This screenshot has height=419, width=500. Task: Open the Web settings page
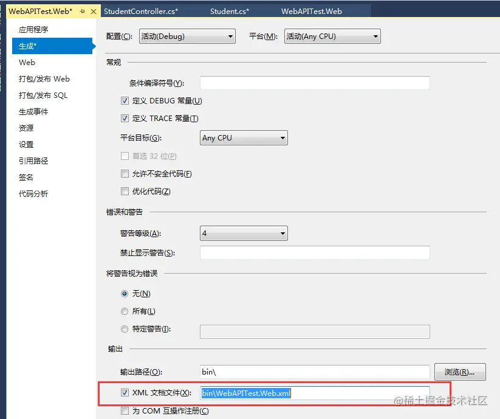click(27, 63)
